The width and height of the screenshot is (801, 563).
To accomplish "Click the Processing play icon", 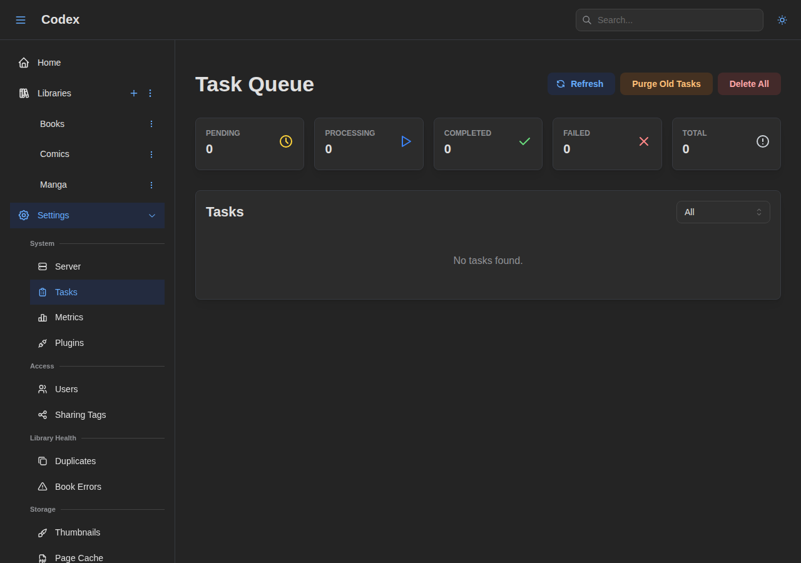I will pyautogui.click(x=406, y=141).
